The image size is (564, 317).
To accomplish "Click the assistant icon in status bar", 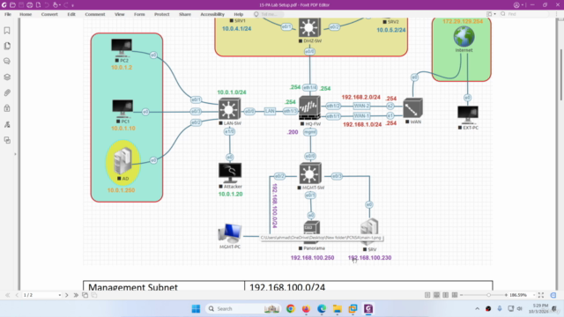I will pyautogui.click(x=553, y=295).
